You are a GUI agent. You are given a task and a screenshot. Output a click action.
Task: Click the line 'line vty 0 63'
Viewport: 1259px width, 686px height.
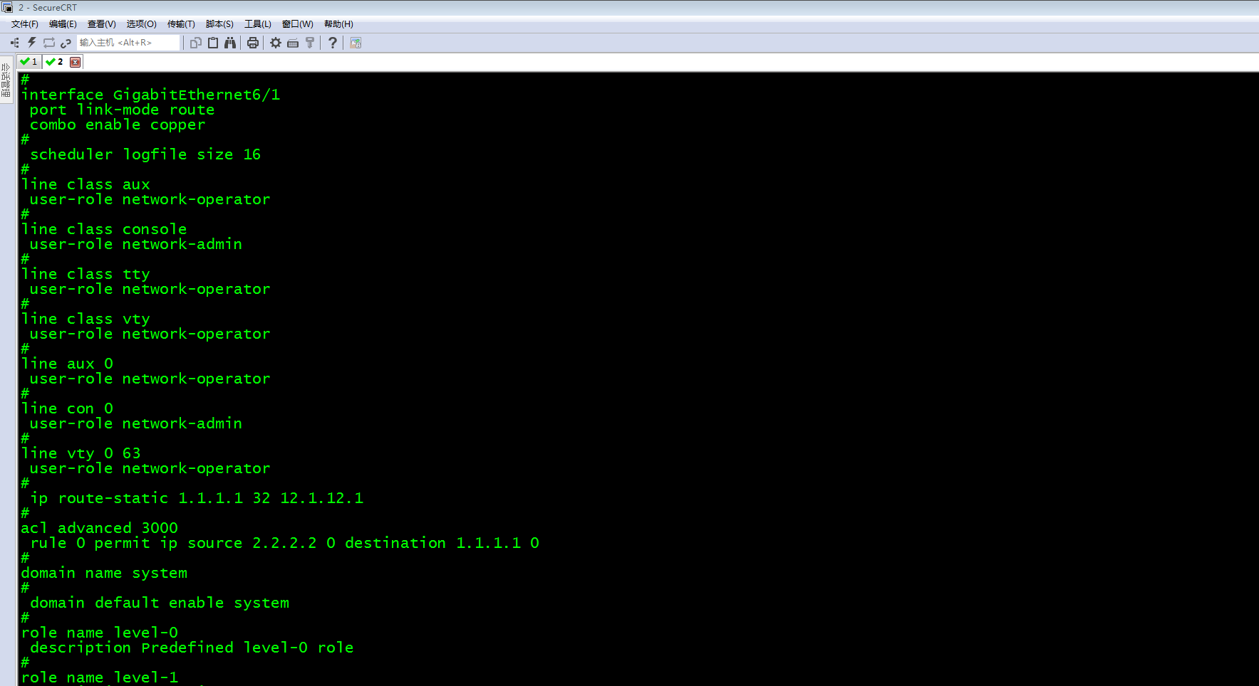(x=81, y=453)
